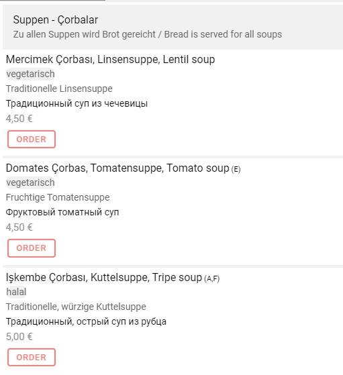
Task: Click the bread is served subtitle text
Action: click(x=148, y=34)
